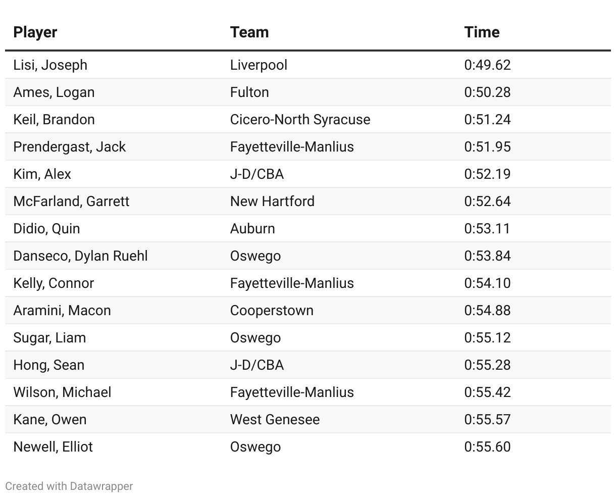Click the West Genesee team entry
Screen dimensions: 616x498
coord(275,419)
